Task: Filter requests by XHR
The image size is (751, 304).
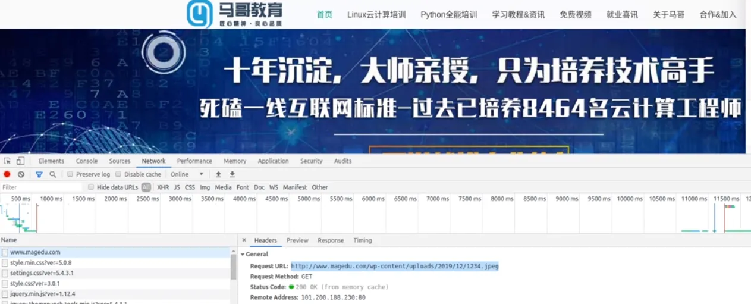Action: pos(163,187)
